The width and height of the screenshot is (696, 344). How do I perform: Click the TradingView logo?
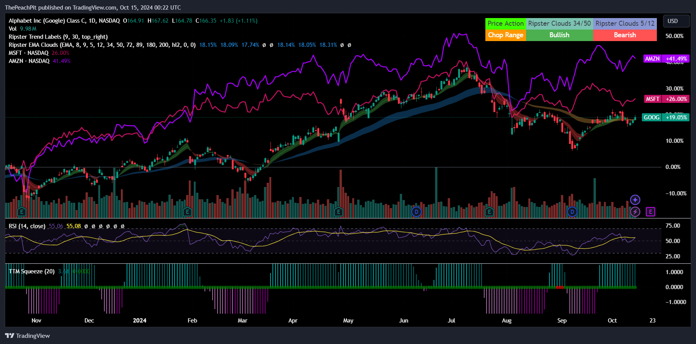pos(28,336)
